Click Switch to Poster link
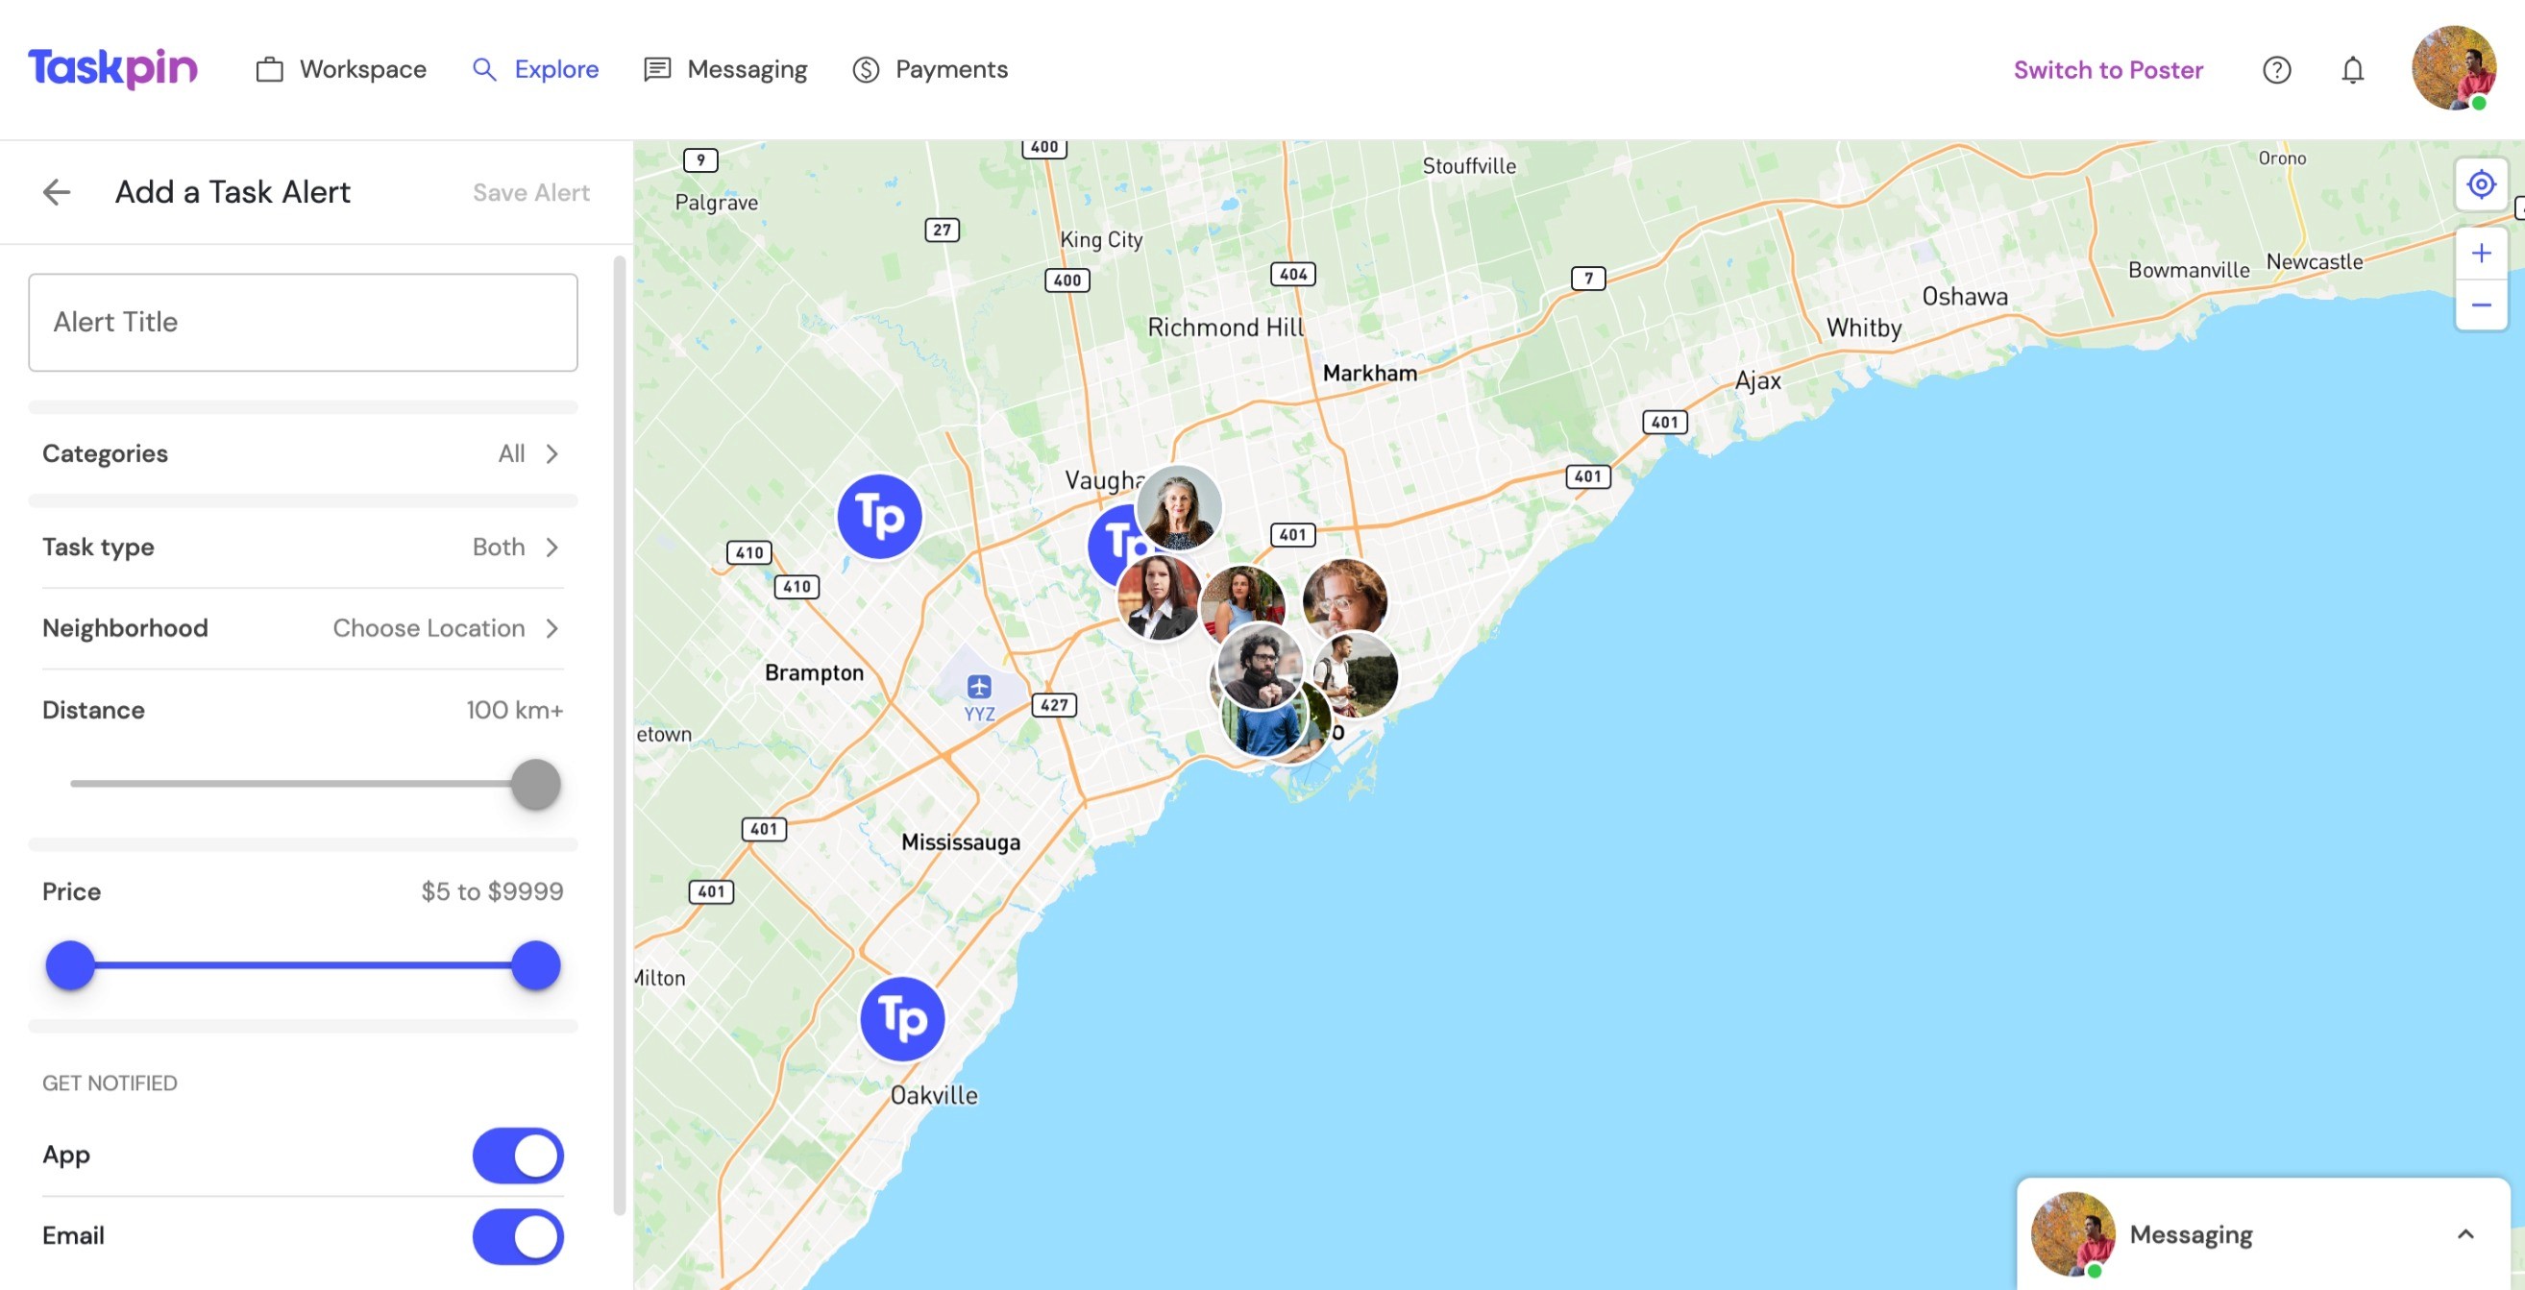Screen dimensions: 2525x1290 click(2107, 69)
